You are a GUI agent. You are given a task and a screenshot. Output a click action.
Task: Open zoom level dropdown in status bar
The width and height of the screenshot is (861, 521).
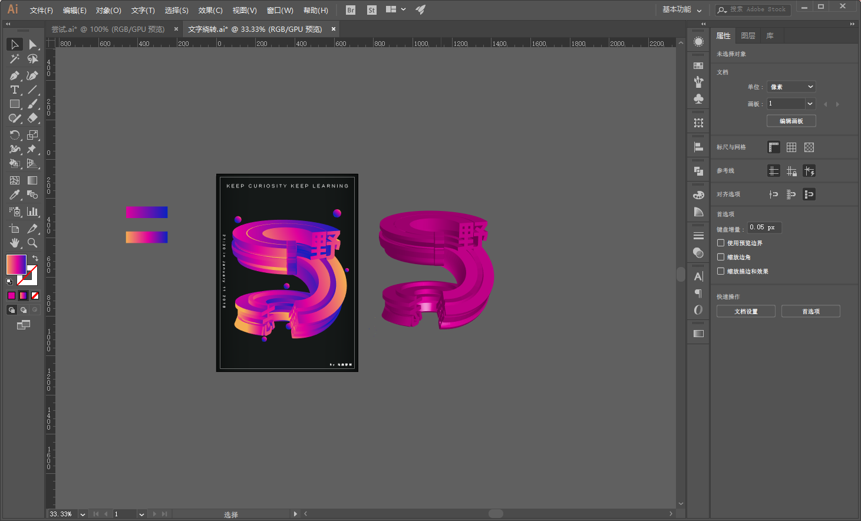[83, 514]
